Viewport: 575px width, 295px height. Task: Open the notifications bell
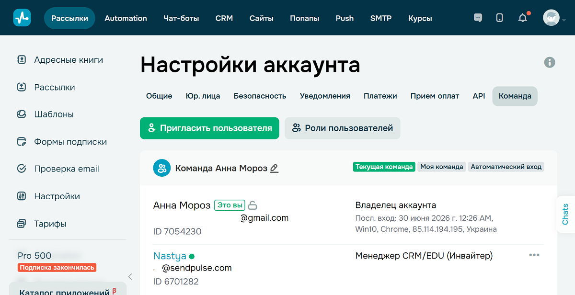coord(523,18)
